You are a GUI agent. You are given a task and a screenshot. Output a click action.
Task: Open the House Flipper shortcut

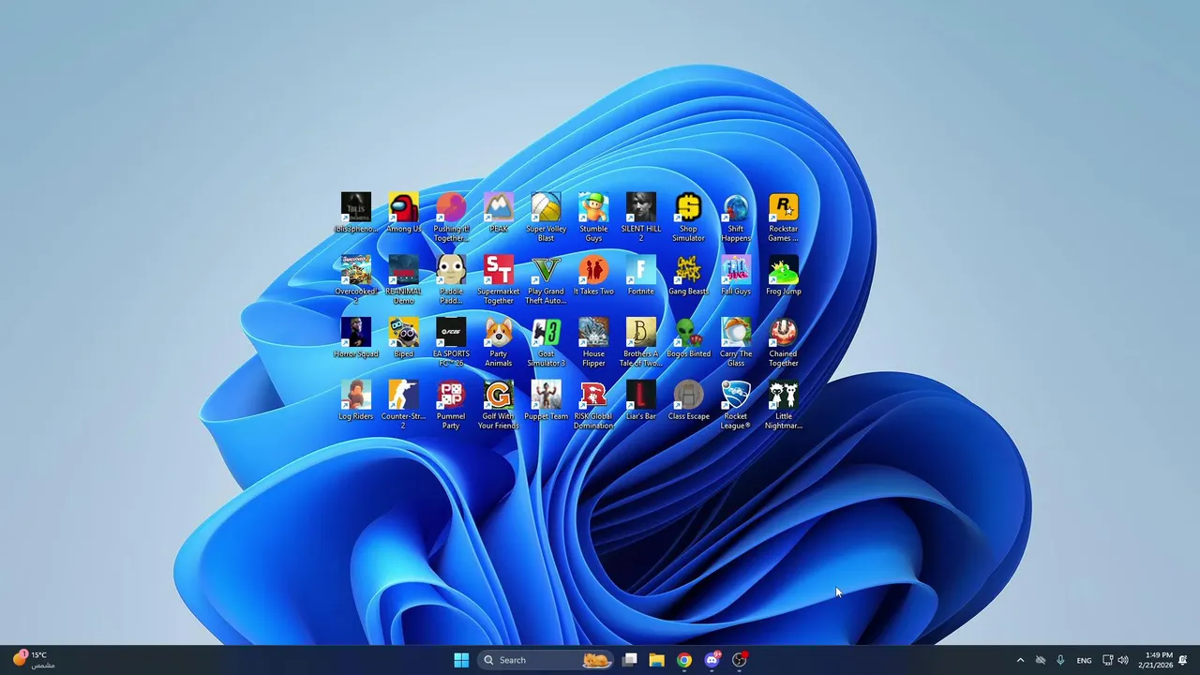pyautogui.click(x=593, y=342)
